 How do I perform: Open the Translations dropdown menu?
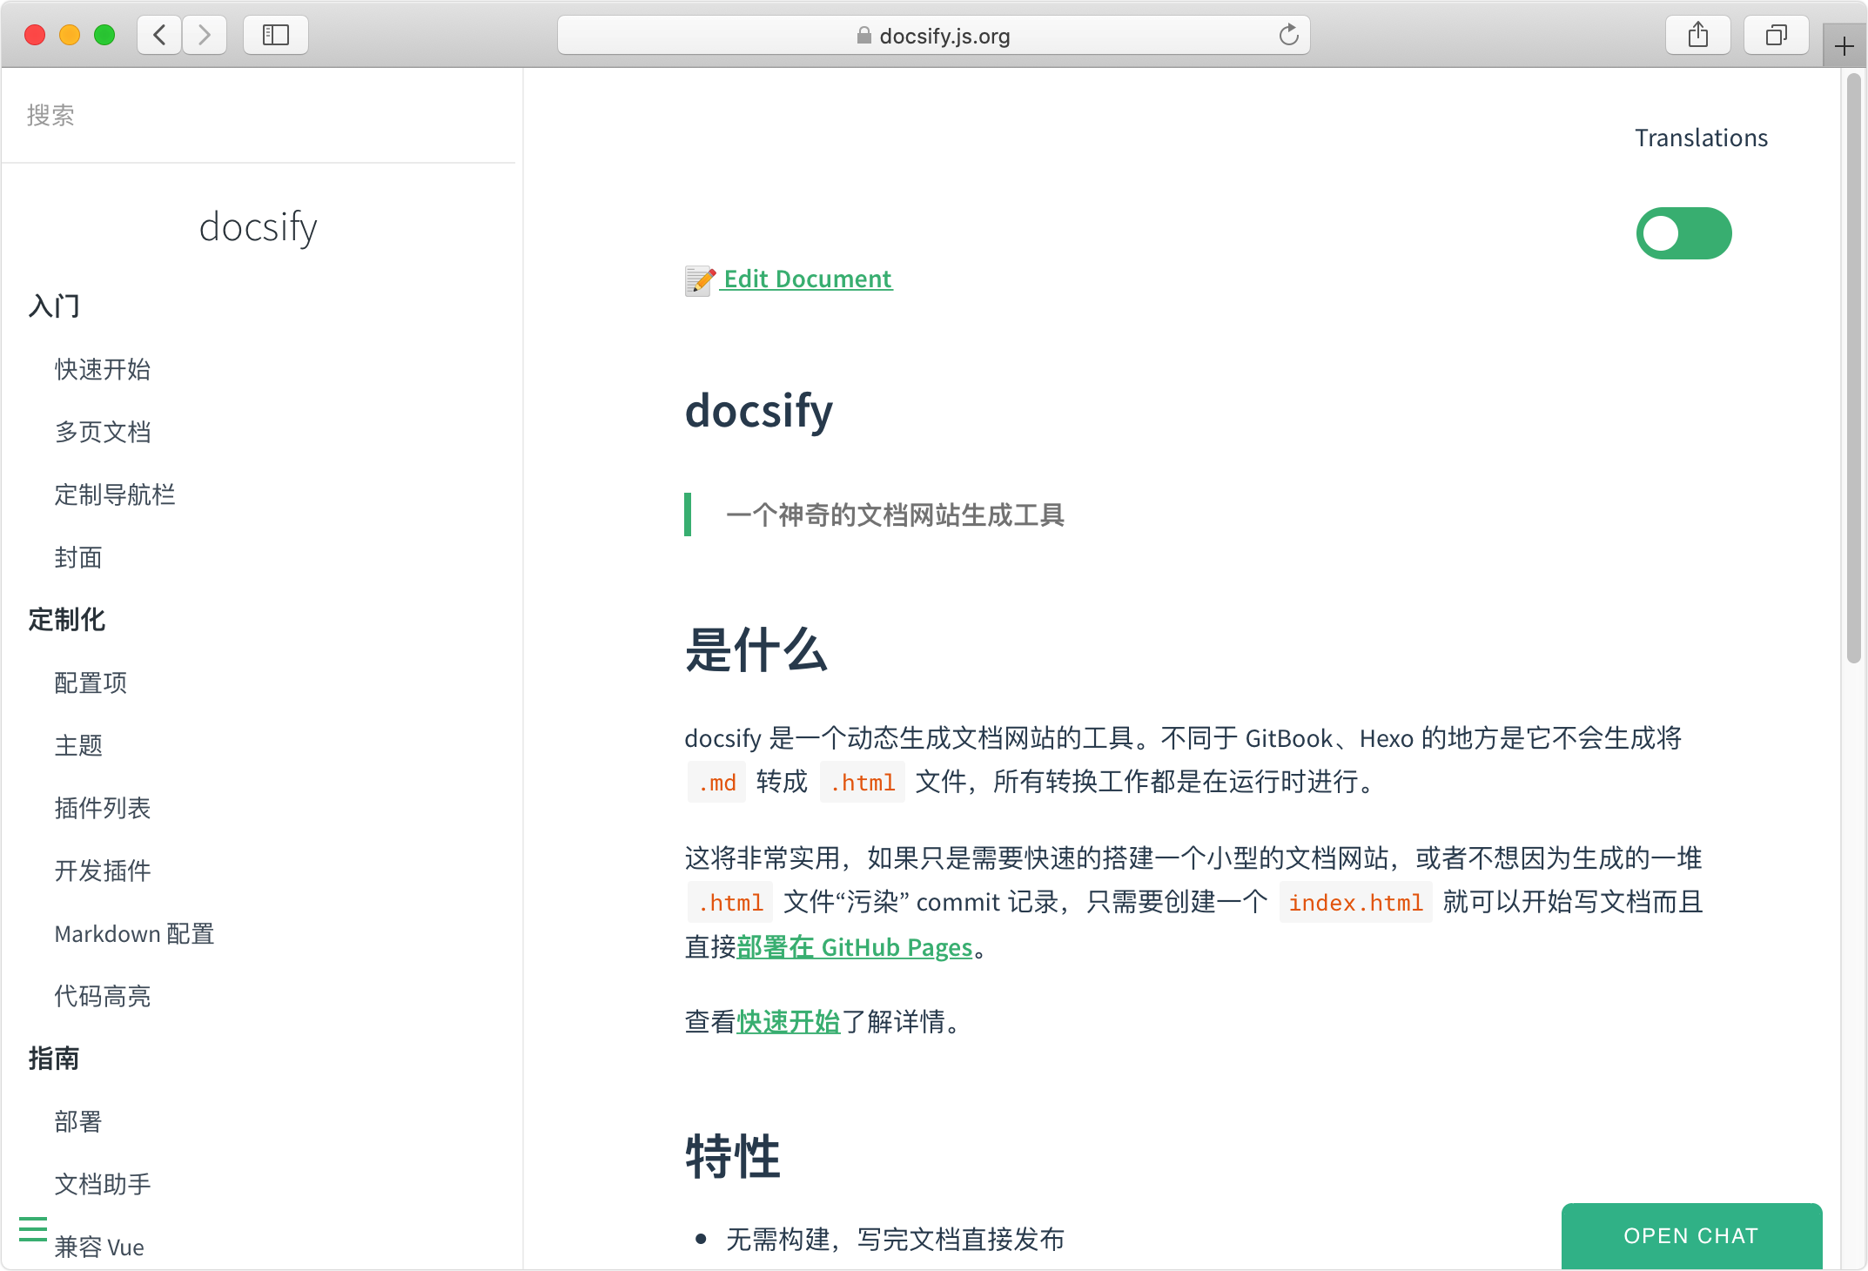tap(1701, 138)
